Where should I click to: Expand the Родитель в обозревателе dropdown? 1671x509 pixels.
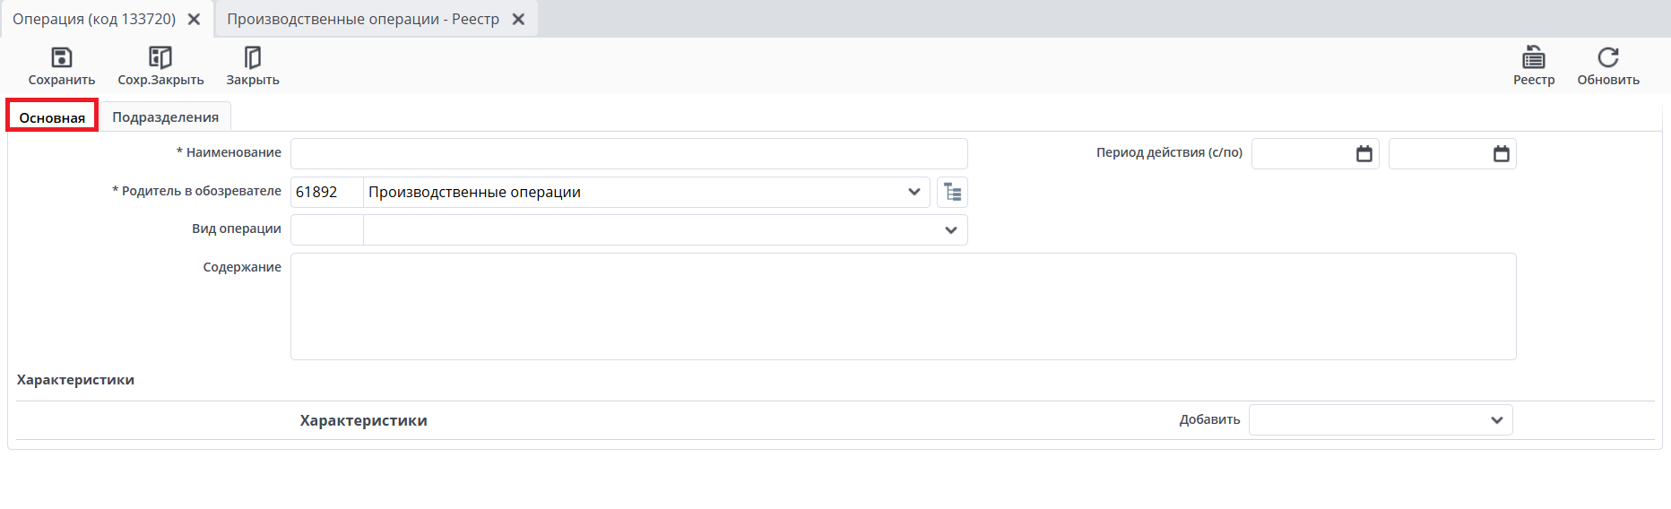point(913,192)
